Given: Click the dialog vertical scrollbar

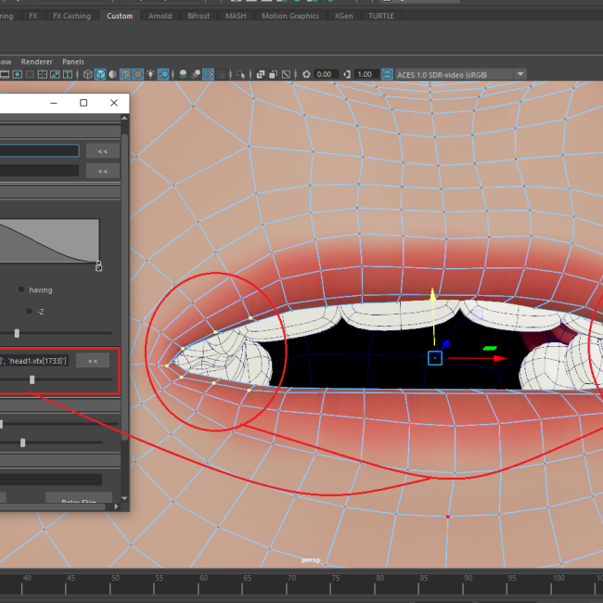Looking at the screenshot, I should (x=124, y=287).
